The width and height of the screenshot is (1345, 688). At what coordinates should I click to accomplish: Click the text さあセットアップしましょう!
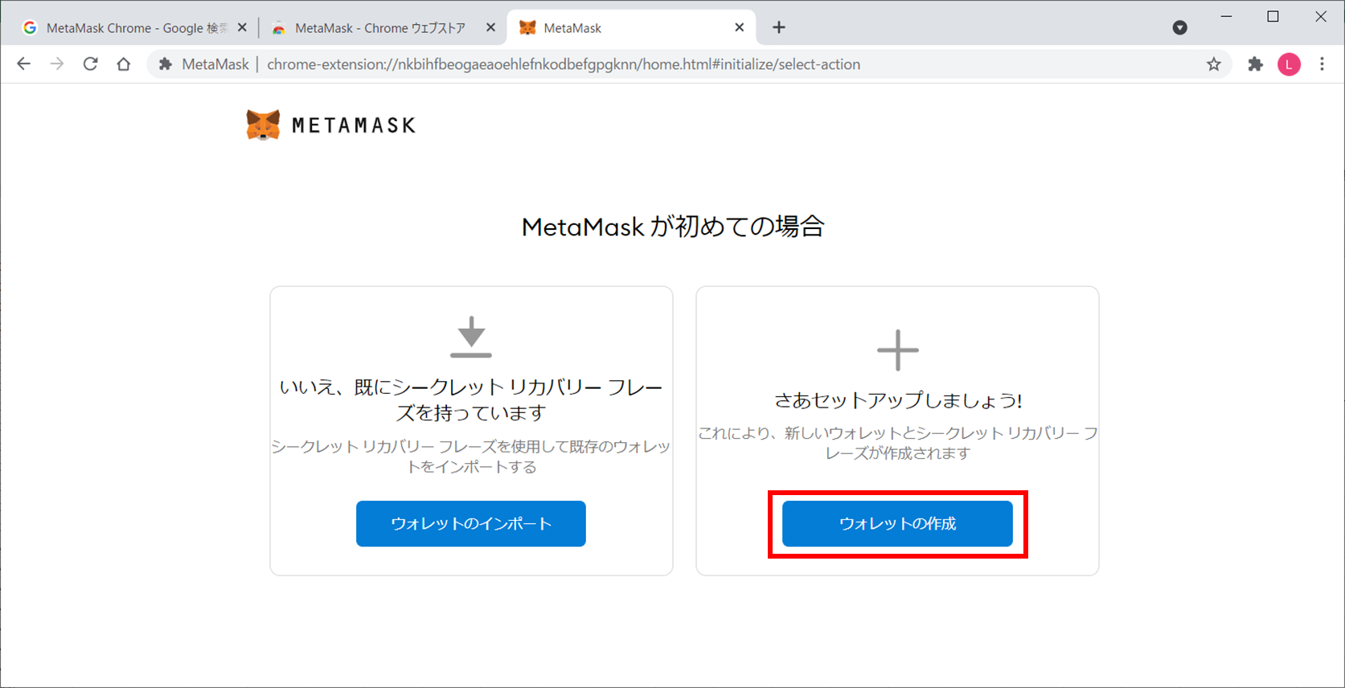click(897, 400)
